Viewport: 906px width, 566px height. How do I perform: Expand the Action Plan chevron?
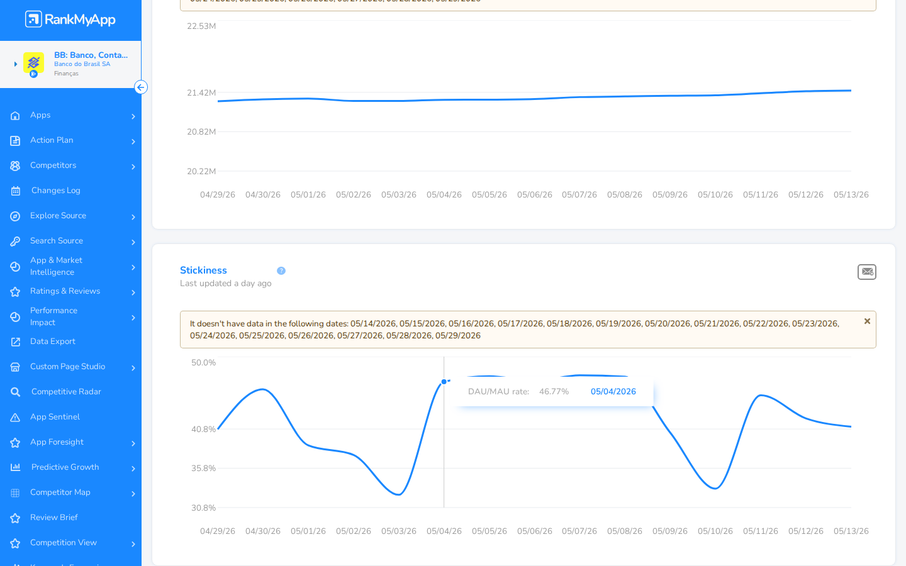point(133,141)
